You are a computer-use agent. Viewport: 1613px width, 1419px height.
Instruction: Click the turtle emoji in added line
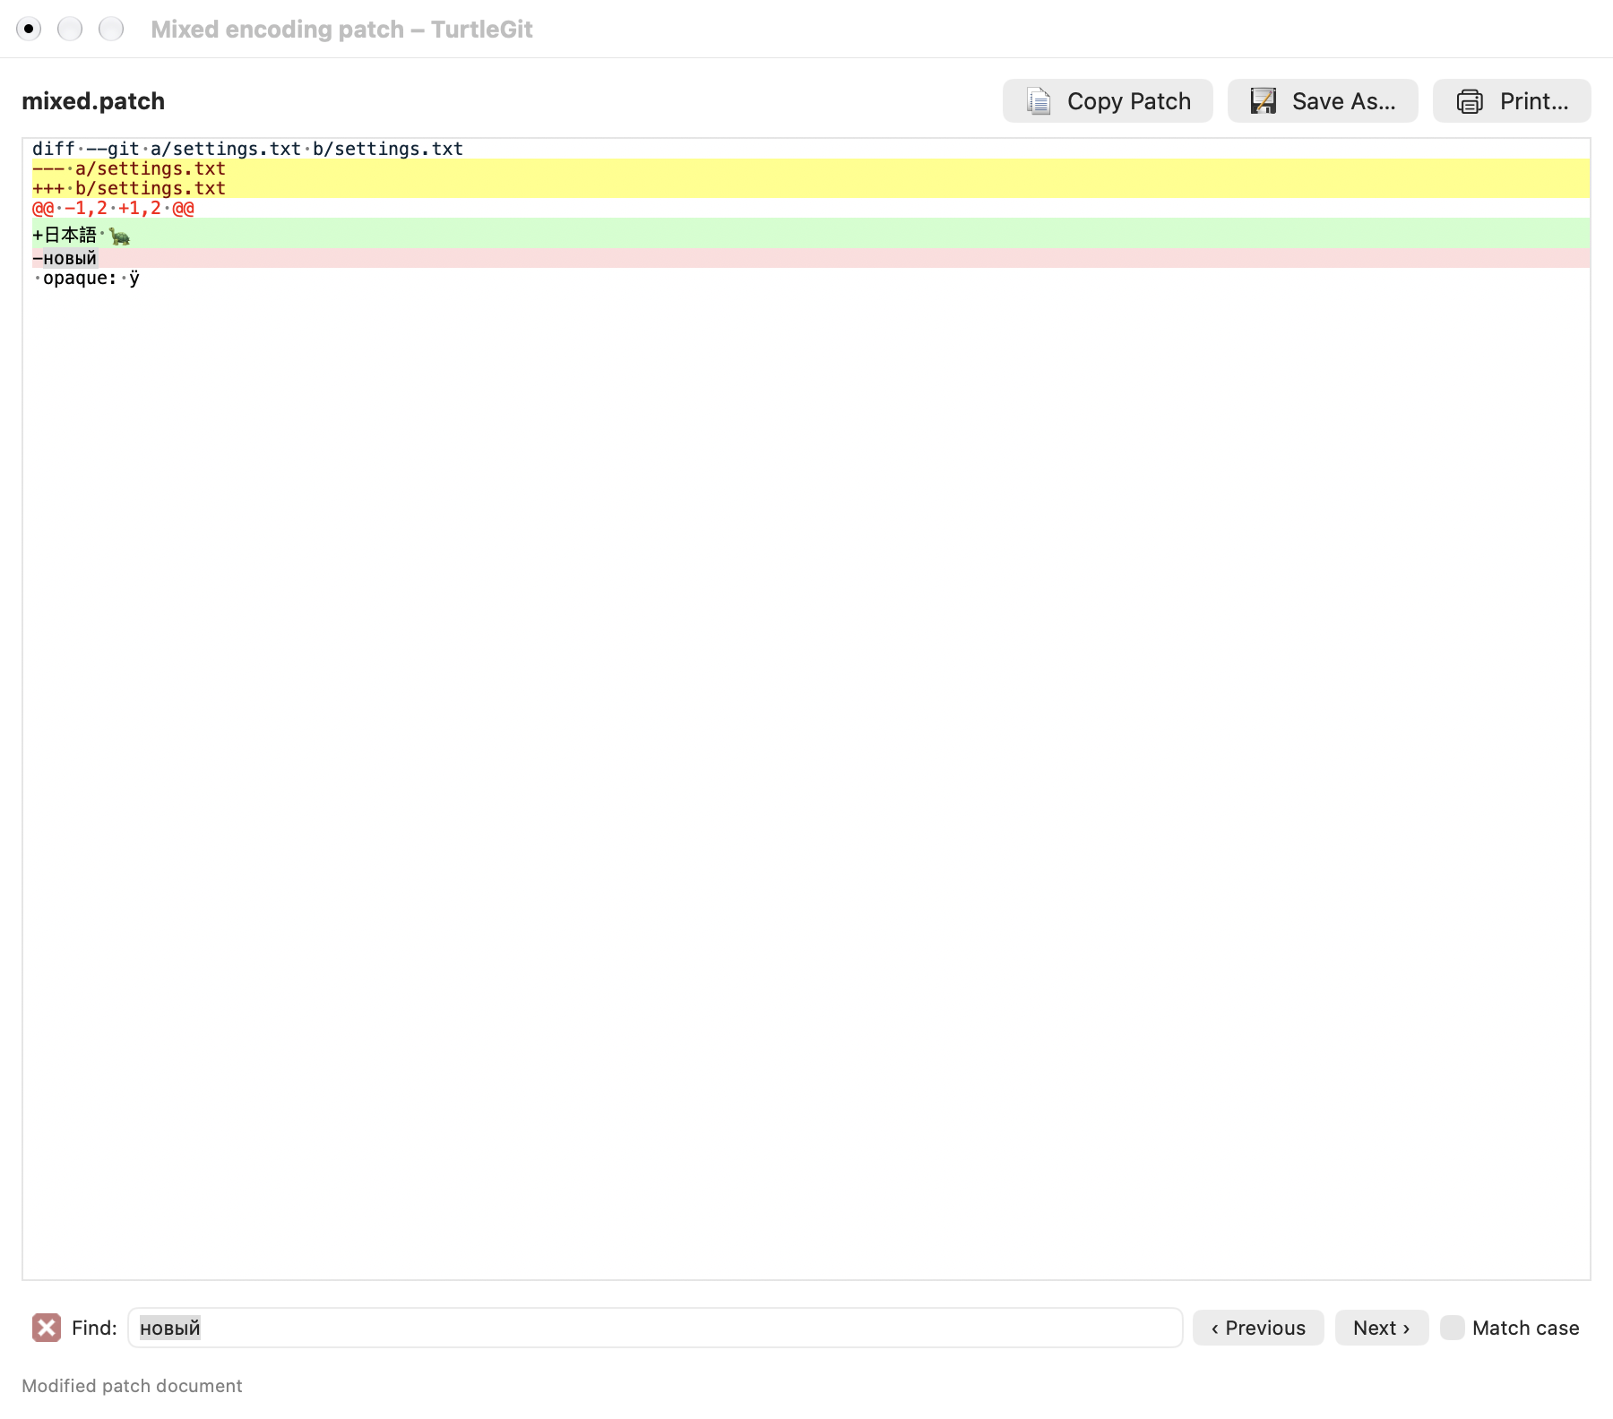(119, 236)
